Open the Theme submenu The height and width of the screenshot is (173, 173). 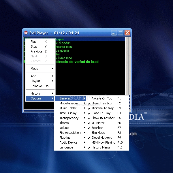tap(70, 123)
